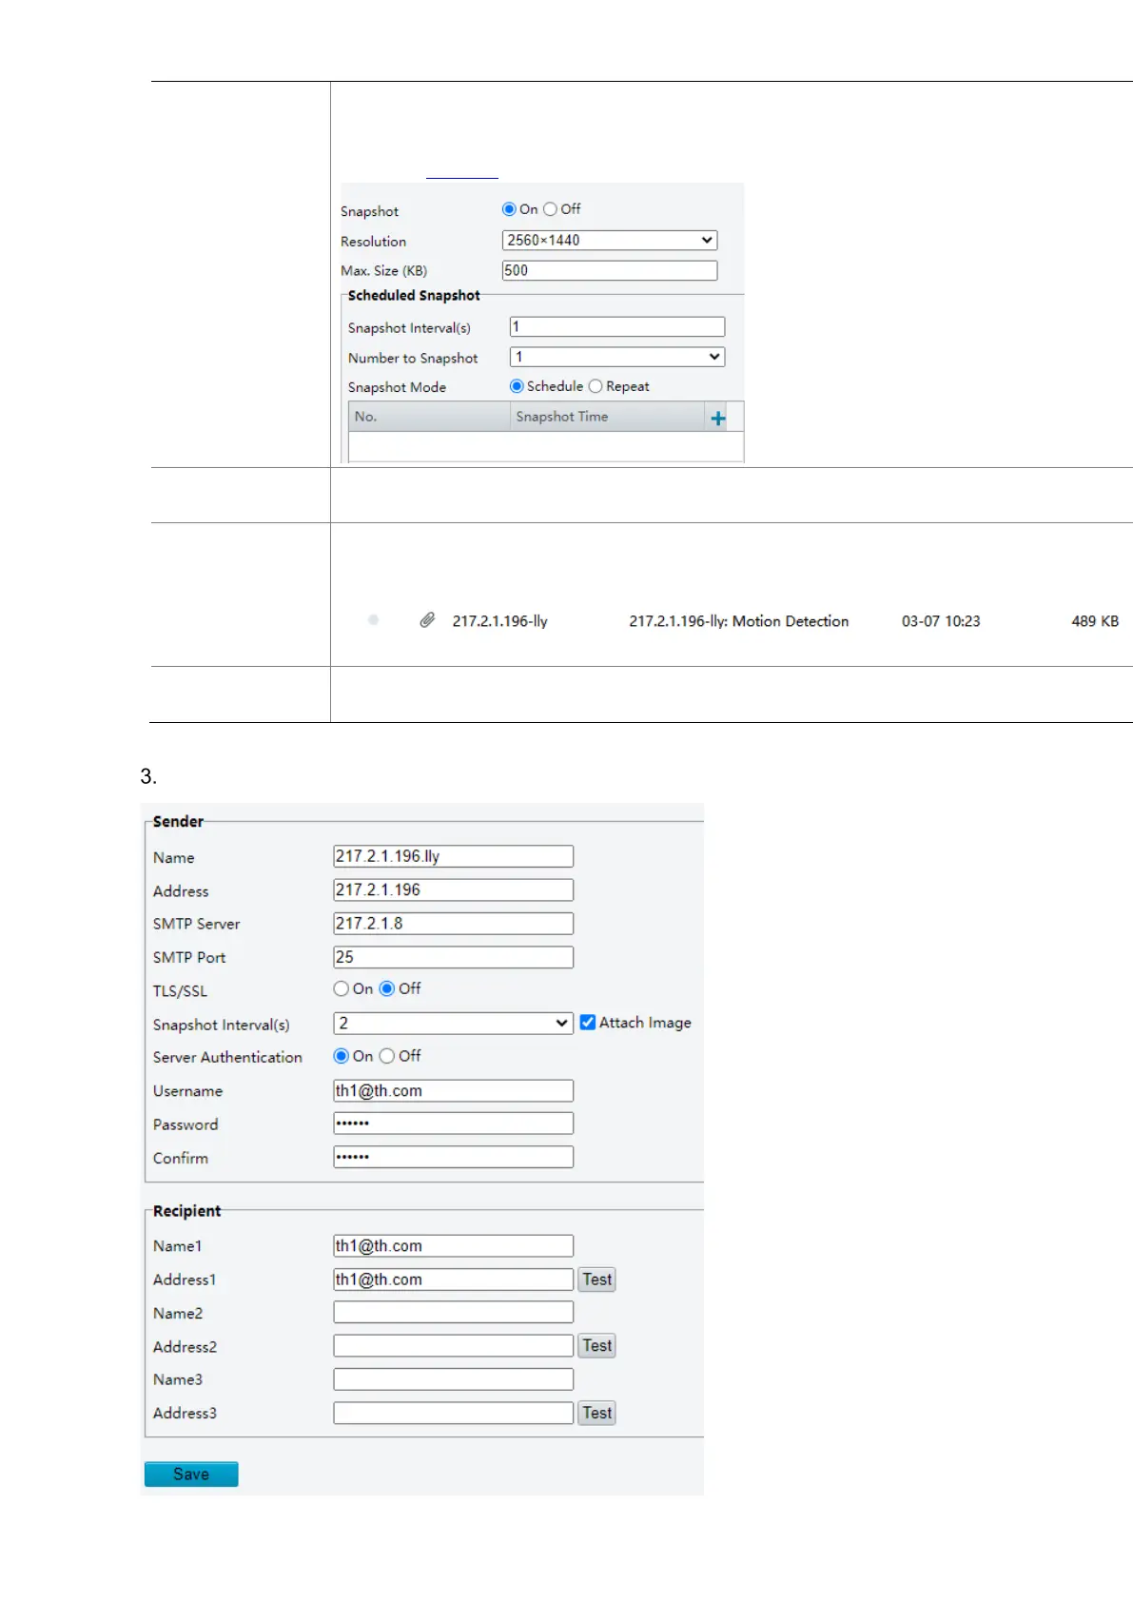This screenshot has width=1133, height=1602.
Task: Select the Max. Size (KB) field
Action: coord(609,271)
